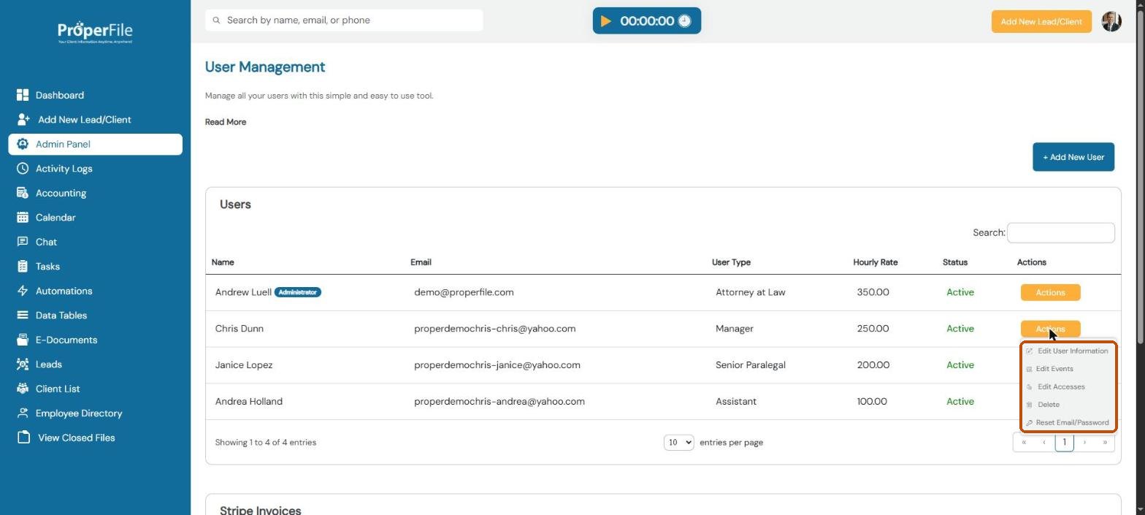Go to the previous users page
The image size is (1145, 515).
click(x=1044, y=443)
